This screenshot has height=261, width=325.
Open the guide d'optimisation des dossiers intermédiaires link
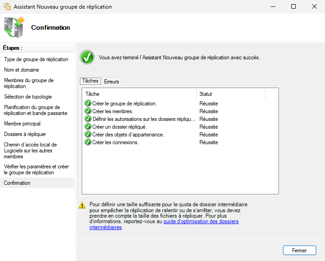[201, 221]
